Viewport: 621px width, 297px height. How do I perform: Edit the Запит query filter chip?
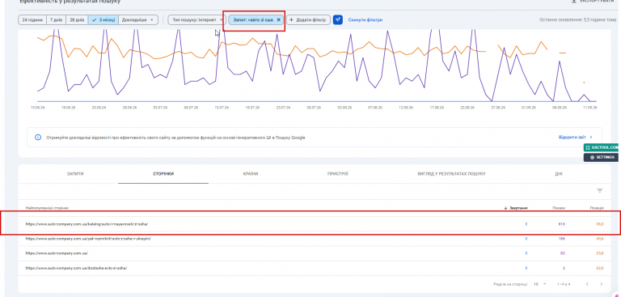252,19
